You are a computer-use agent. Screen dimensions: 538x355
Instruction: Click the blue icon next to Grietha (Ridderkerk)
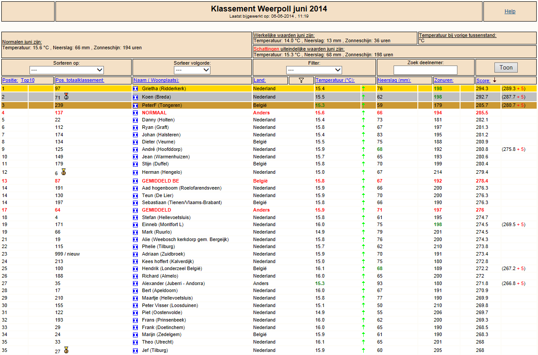tap(136, 89)
